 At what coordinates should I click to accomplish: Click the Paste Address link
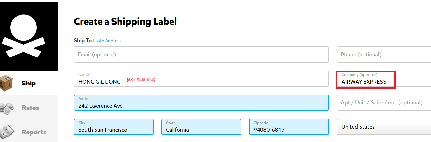(107, 41)
